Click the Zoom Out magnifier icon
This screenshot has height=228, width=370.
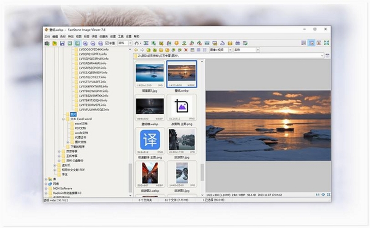click(x=92, y=43)
